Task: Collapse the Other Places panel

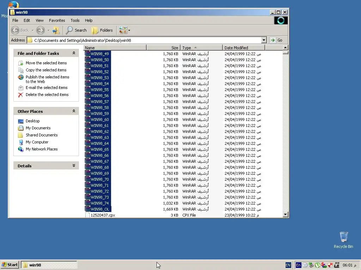Action: pyautogui.click(x=74, y=111)
